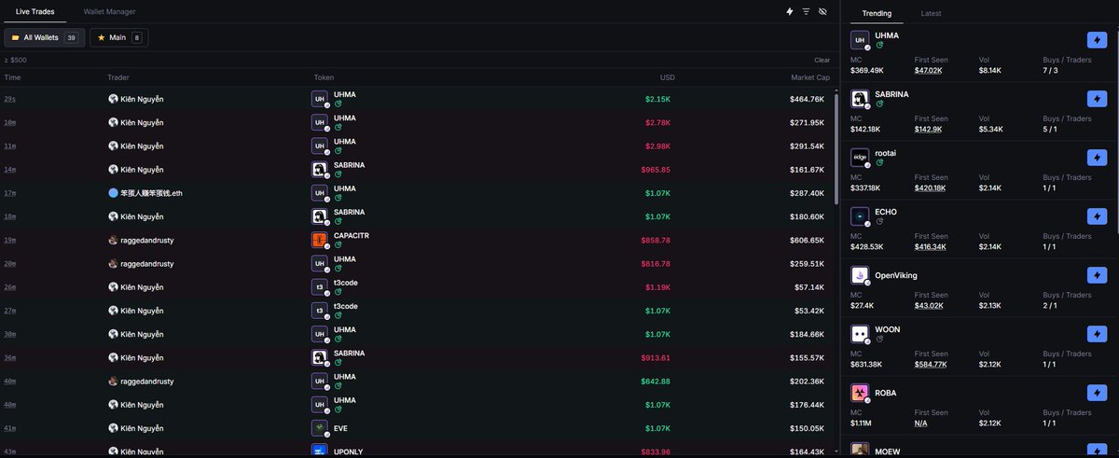Click trader Kiên Nguyễn in the 10m row

pyautogui.click(x=142, y=122)
